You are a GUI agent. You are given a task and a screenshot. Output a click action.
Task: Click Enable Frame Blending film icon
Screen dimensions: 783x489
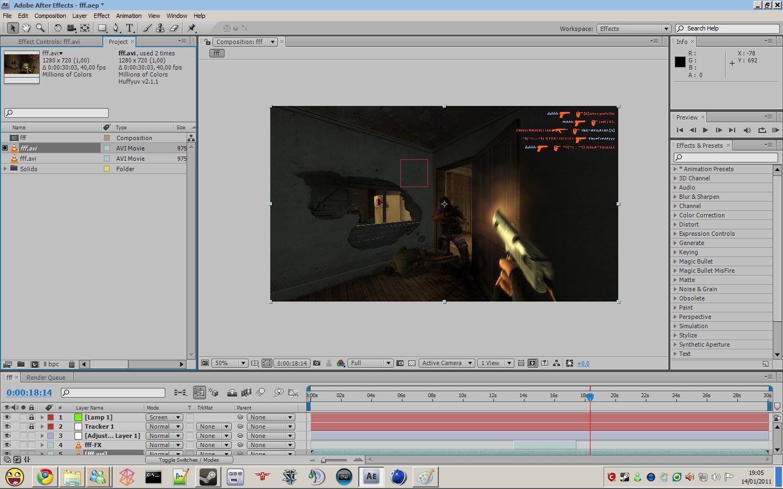tap(246, 392)
